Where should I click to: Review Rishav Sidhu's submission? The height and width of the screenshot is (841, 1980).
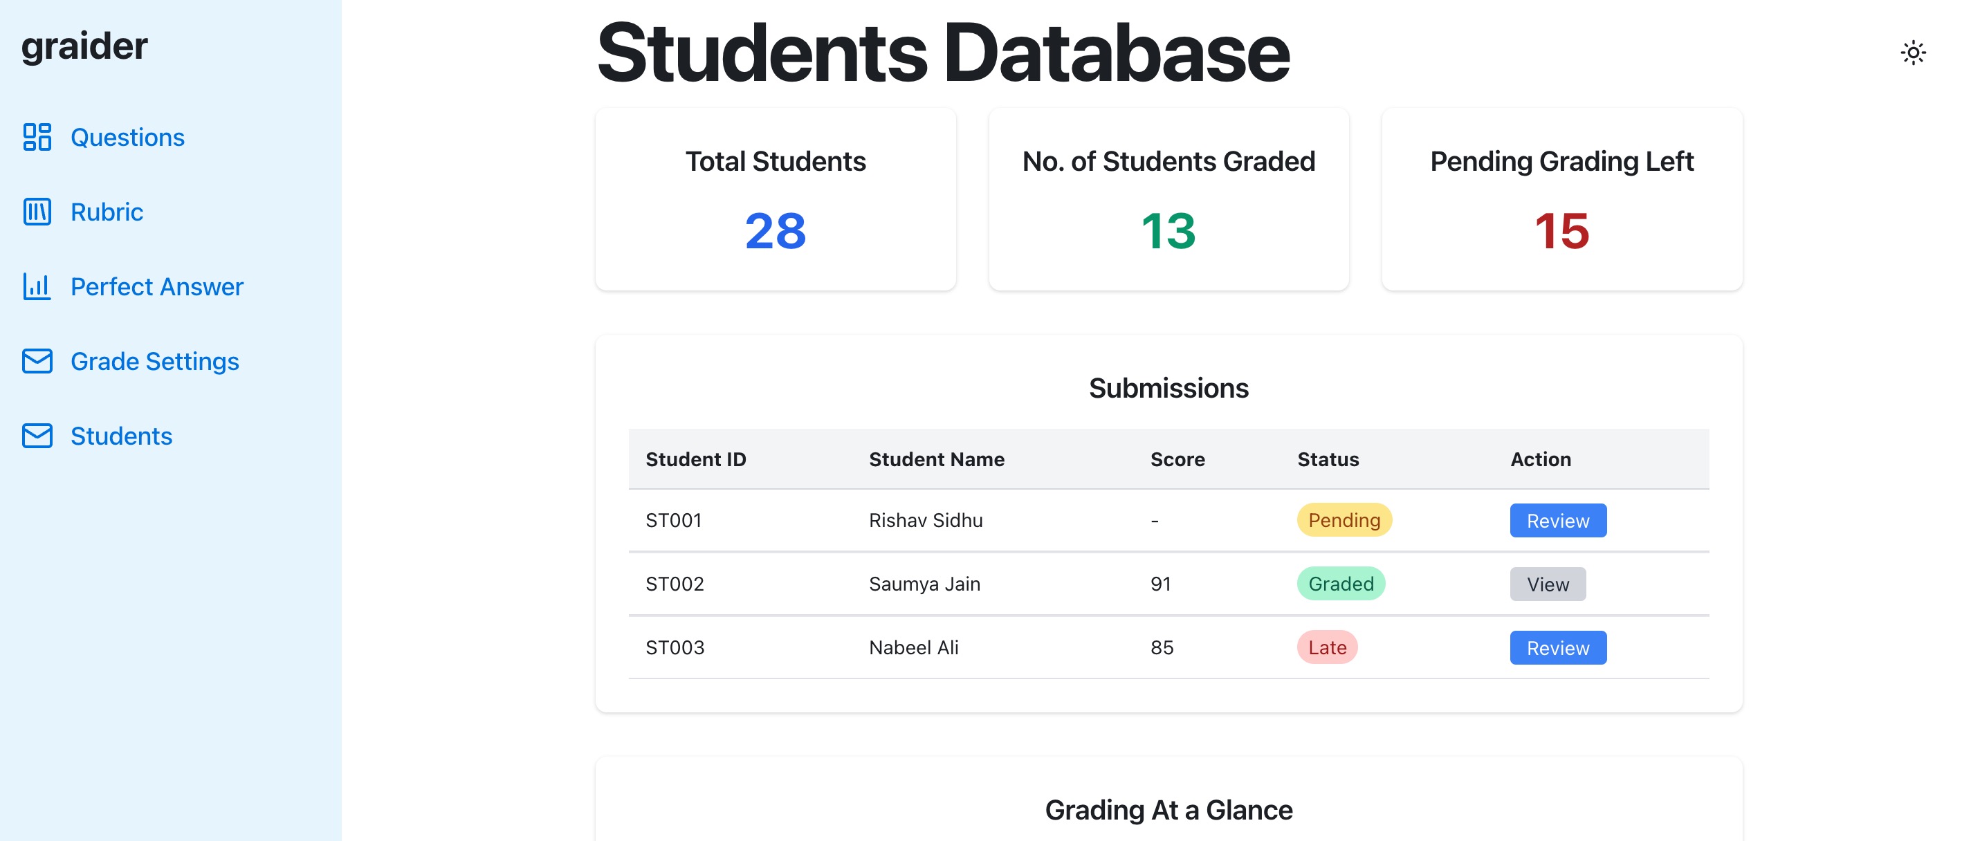[1557, 520]
